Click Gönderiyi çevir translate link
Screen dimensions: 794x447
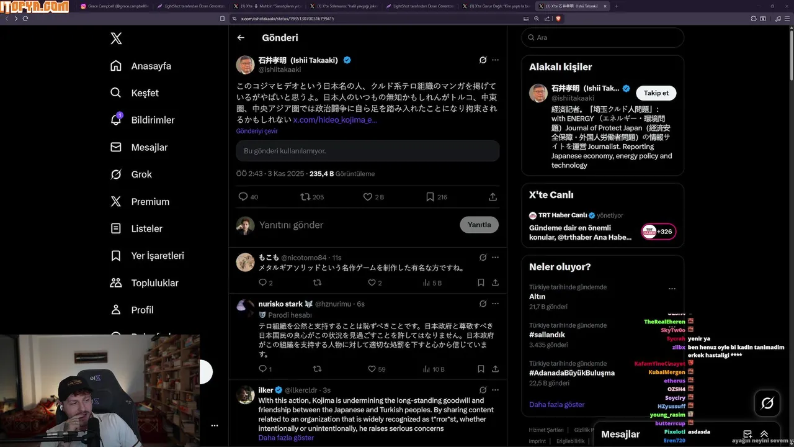[257, 131]
